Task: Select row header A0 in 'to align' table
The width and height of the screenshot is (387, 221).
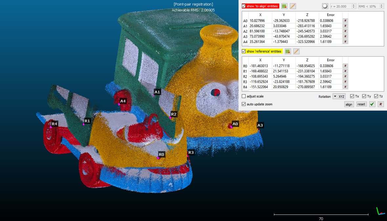Action: 245,21
